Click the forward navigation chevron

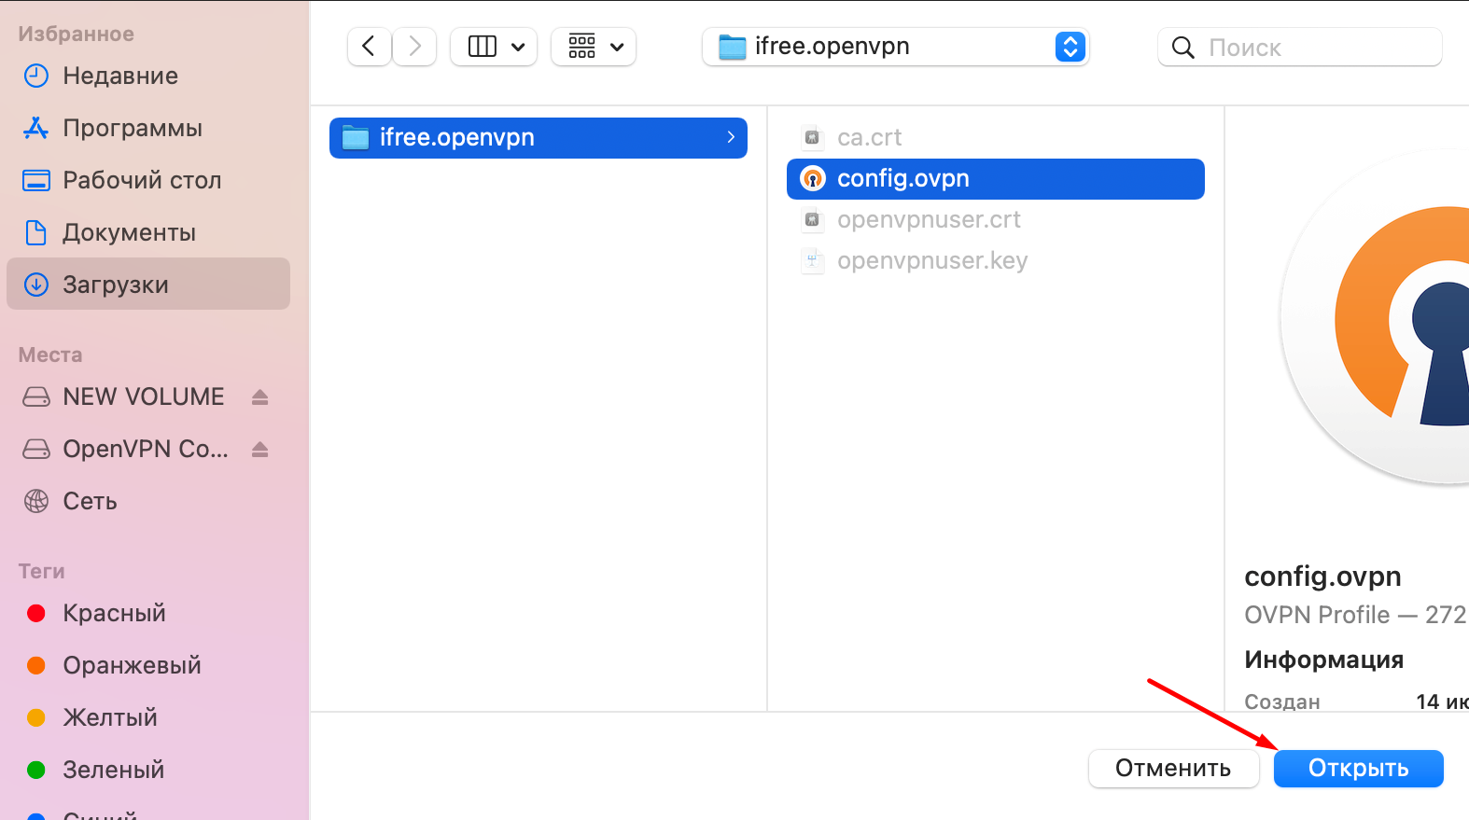(414, 47)
